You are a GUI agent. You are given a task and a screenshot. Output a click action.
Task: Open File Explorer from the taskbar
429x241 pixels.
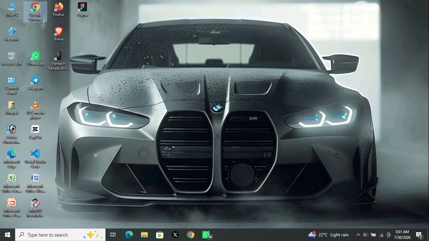click(144, 235)
